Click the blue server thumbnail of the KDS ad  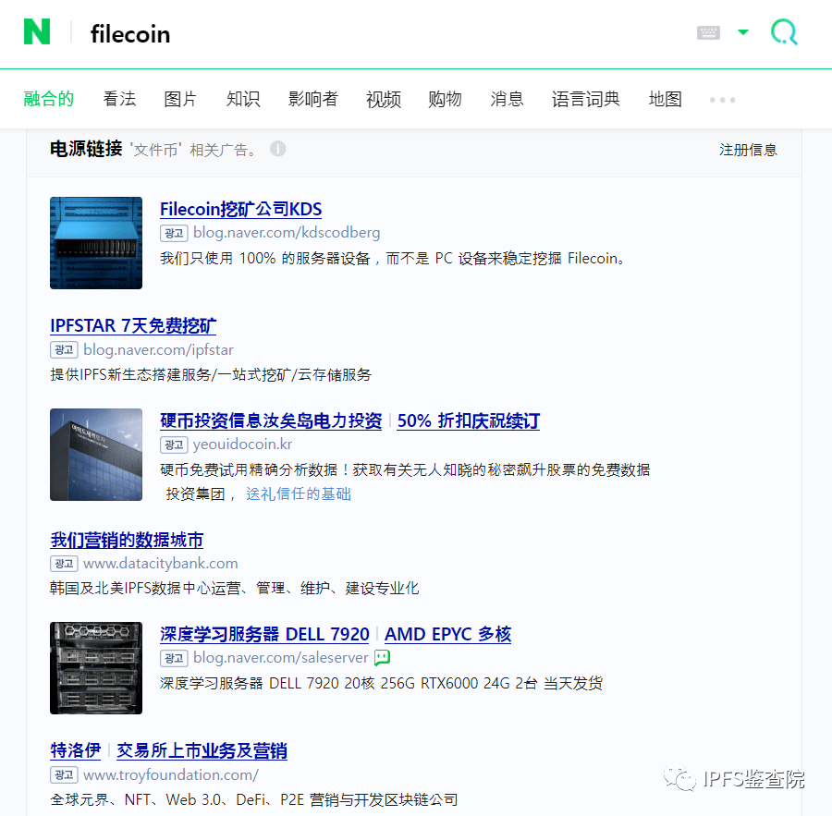point(96,243)
